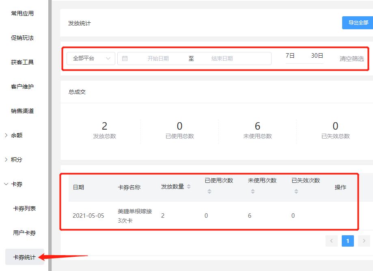Collapse the 卡券 sidebar section
The width and height of the screenshot is (373, 271).
[x=17, y=184]
